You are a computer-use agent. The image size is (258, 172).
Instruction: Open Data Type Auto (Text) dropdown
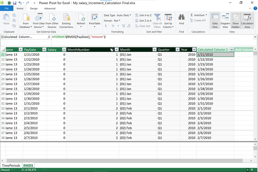click(118, 15)
